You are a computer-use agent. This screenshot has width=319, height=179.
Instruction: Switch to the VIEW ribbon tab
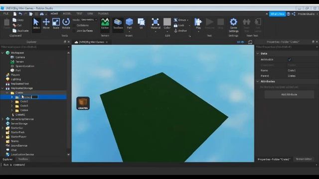coord(90,14)
